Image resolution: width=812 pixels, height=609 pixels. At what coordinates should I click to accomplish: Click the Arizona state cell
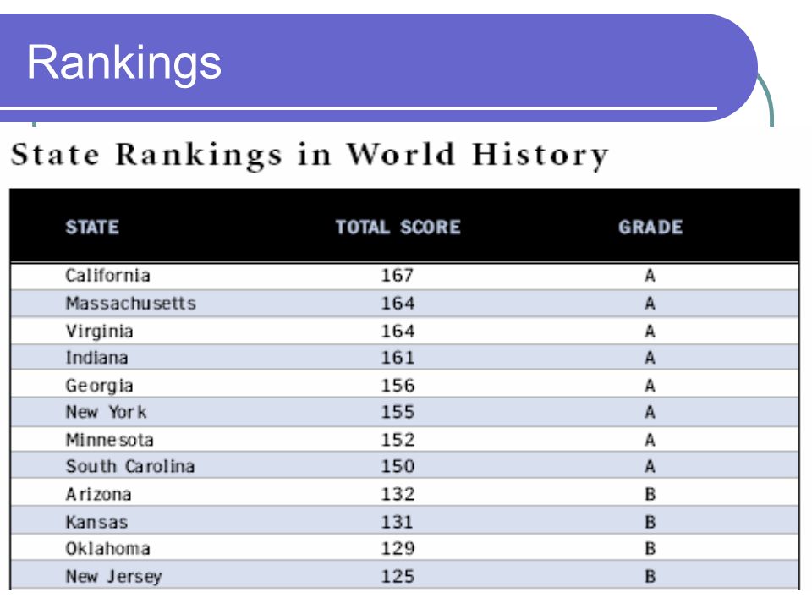(98, 495)
